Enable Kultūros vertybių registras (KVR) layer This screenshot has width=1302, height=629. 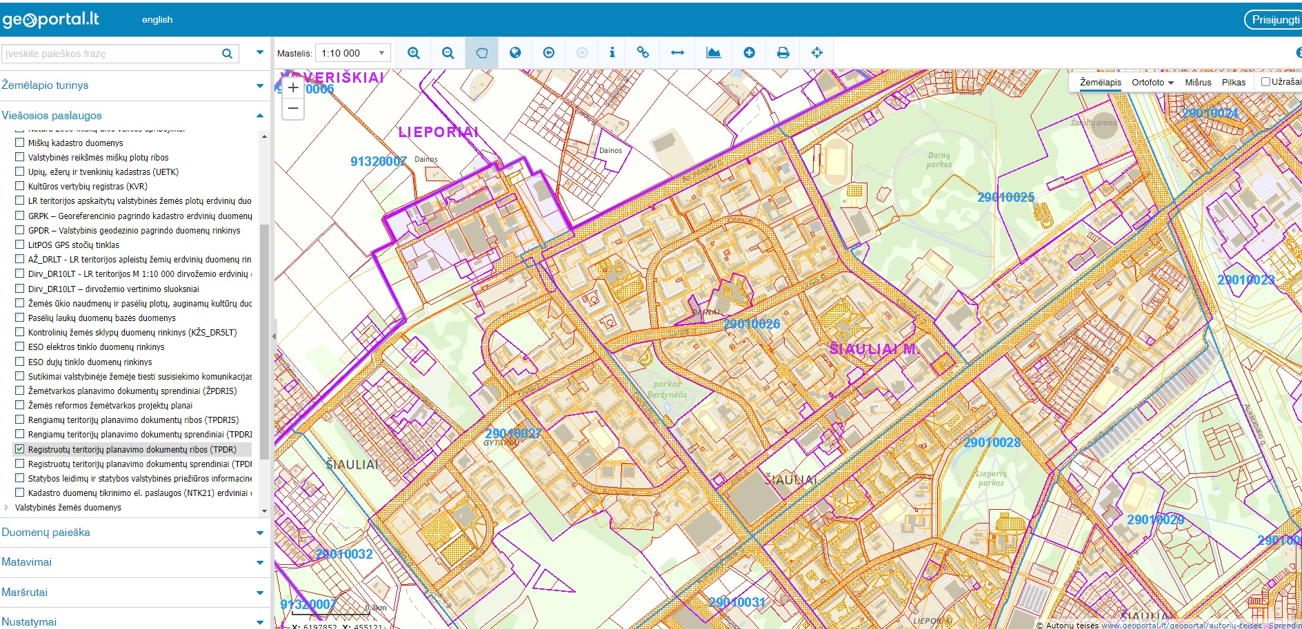pos(19,186)
